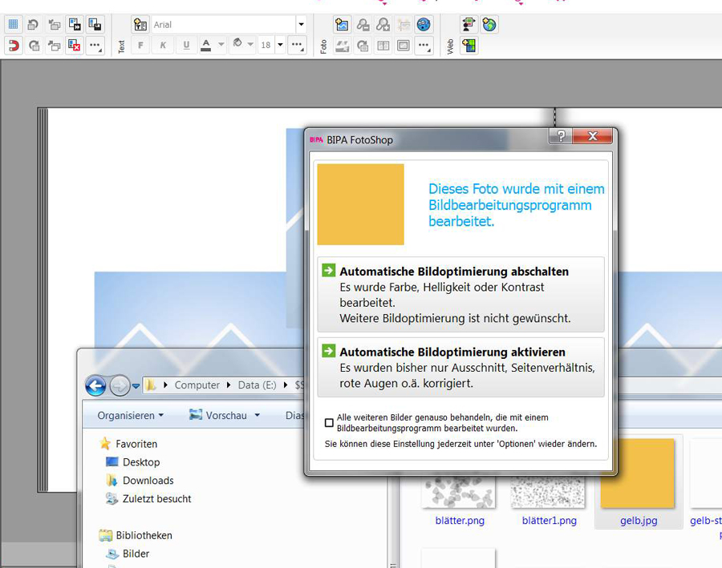Click the delete icon with red X
The image size is (722, 568).
(x=74, y=46)
